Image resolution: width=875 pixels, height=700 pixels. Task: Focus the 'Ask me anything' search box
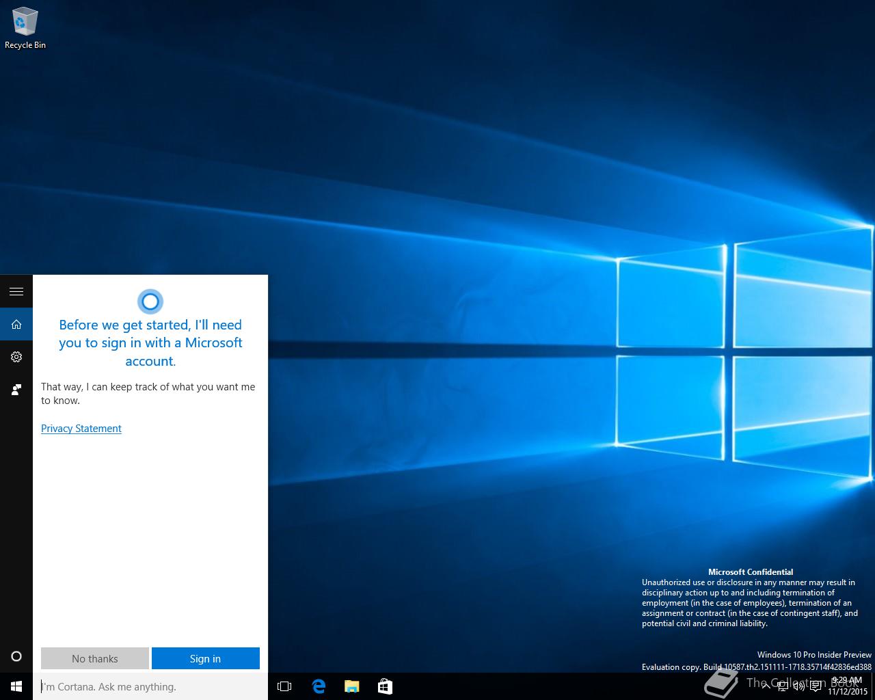tap(150, 686)
